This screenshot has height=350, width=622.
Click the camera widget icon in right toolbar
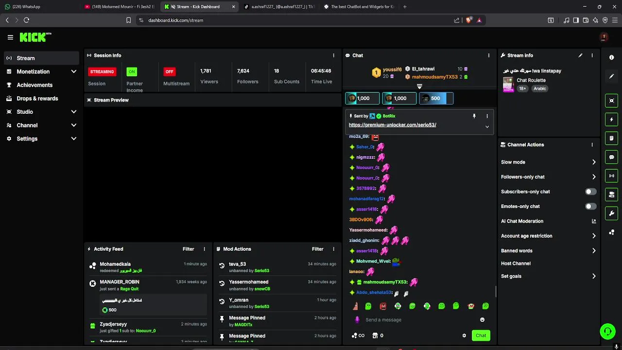coord(611,194)
